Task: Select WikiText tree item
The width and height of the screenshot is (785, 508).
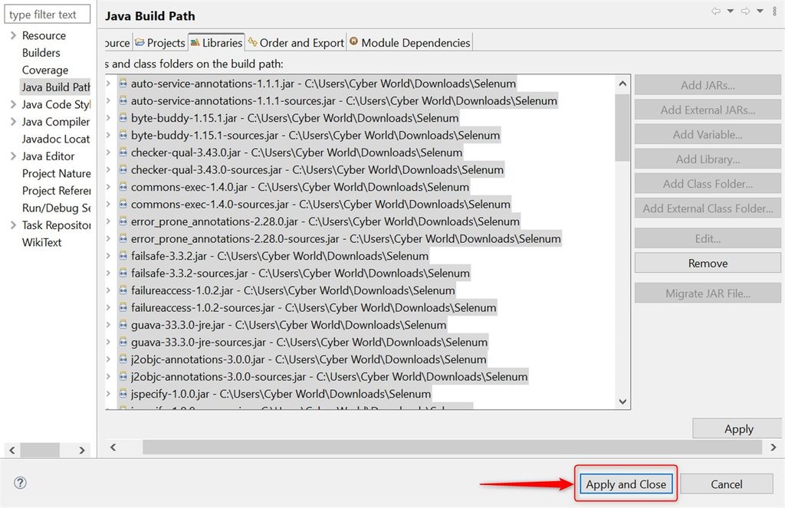Action: (41, 242)
